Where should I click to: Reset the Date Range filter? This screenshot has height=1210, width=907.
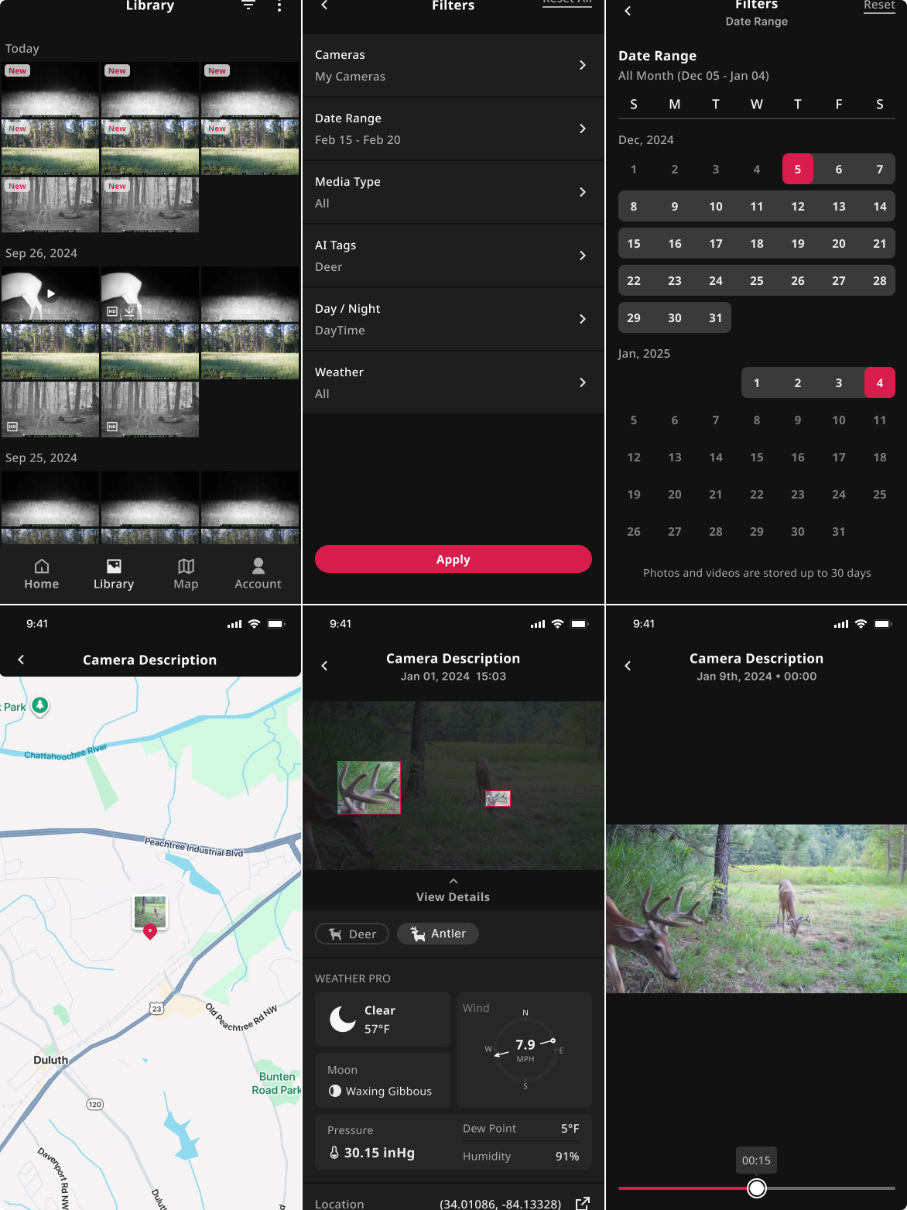point(879,6)
